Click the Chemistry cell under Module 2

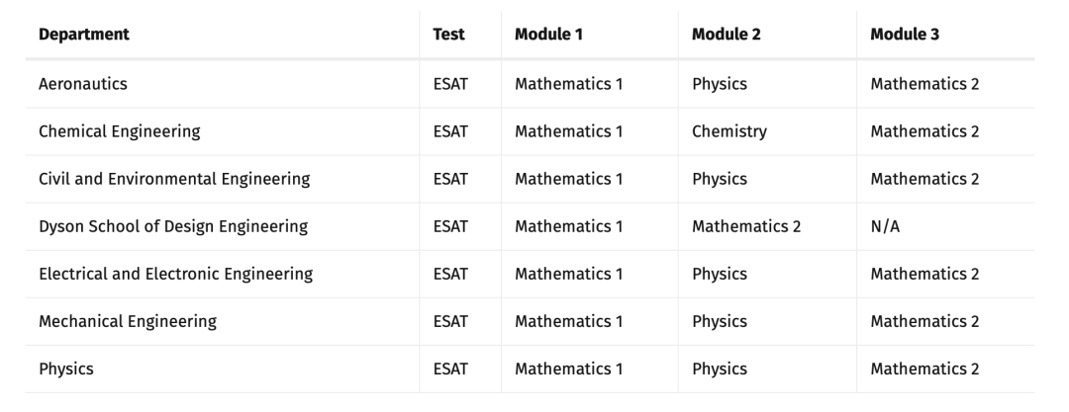pos(729,131)
